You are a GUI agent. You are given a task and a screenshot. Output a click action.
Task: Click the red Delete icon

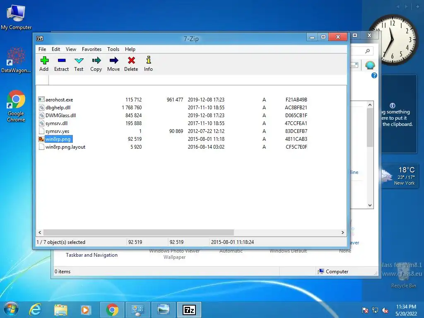(131, 60)
